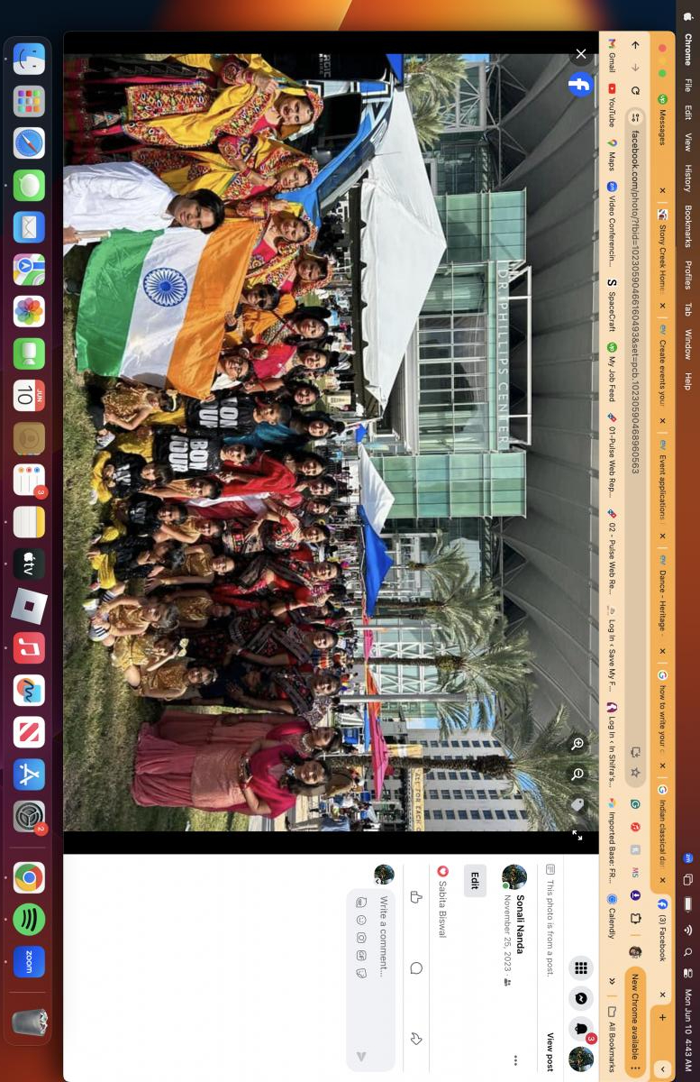
Task: Bookmark this page with star
Action: pyautogui.click(x=635, y=773)
